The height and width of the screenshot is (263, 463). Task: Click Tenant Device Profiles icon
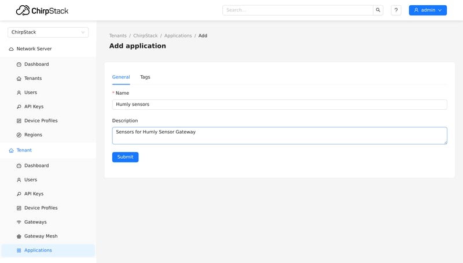point(19,208)
